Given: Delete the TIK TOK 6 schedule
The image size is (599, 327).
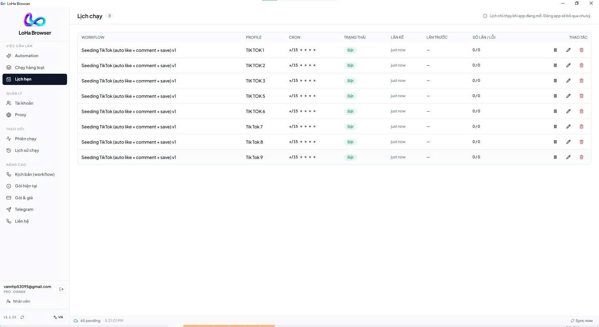Looking at the screenshot, I should pyautogui.click(x=582, y=111).
